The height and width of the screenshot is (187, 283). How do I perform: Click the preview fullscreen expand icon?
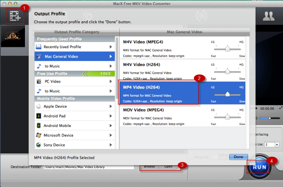pos(281,108)
